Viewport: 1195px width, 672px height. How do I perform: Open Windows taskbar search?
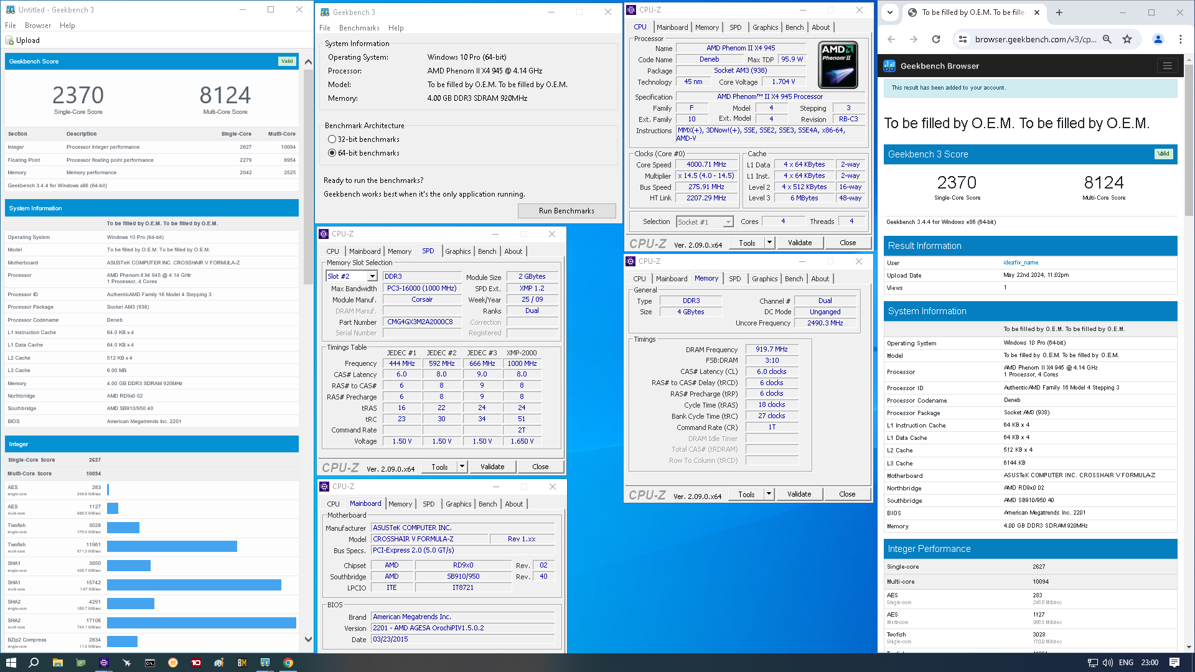[34, 663]
